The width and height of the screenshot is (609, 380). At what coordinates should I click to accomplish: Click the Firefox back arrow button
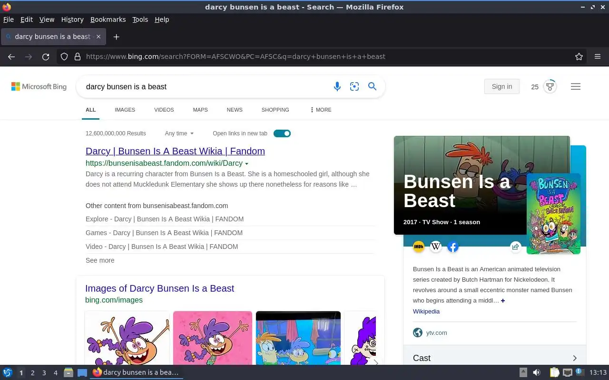(x=11, y=57)
